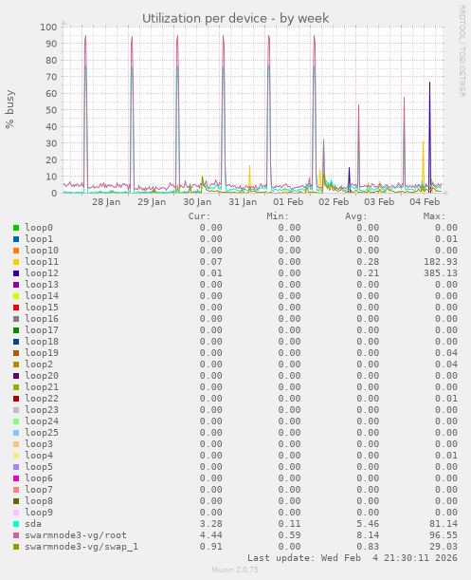
Task: Click the red loop15 legend swatch
Action: pos(16,308)
